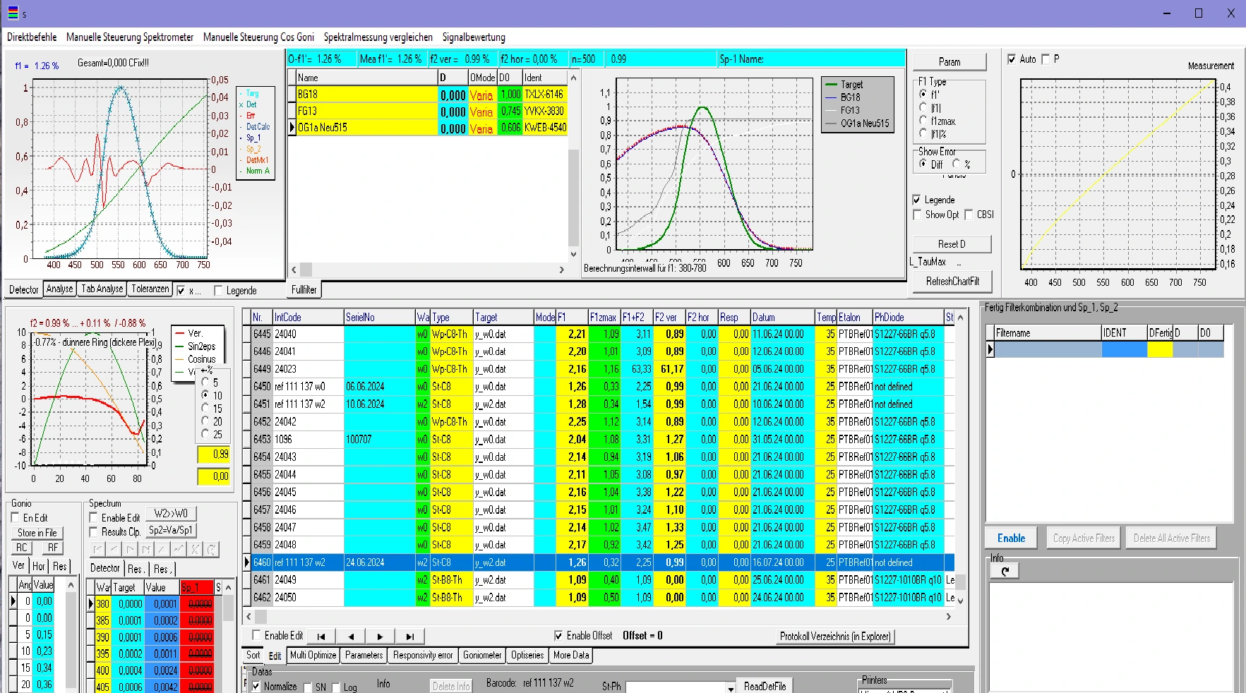
Task: Step to next record in Spectrum navigator
Action: (130, 549)
